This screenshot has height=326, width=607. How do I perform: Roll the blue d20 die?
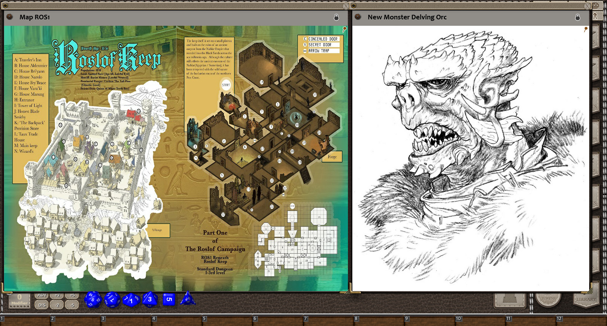pyautogui.click(x=93, y=299)
